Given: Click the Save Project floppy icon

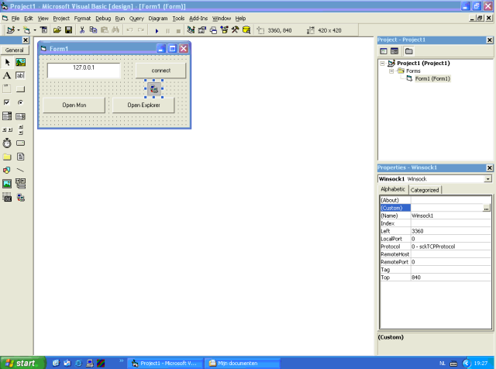Looking at the screenshot, I should pyautogui.click(x=68, y=30).
